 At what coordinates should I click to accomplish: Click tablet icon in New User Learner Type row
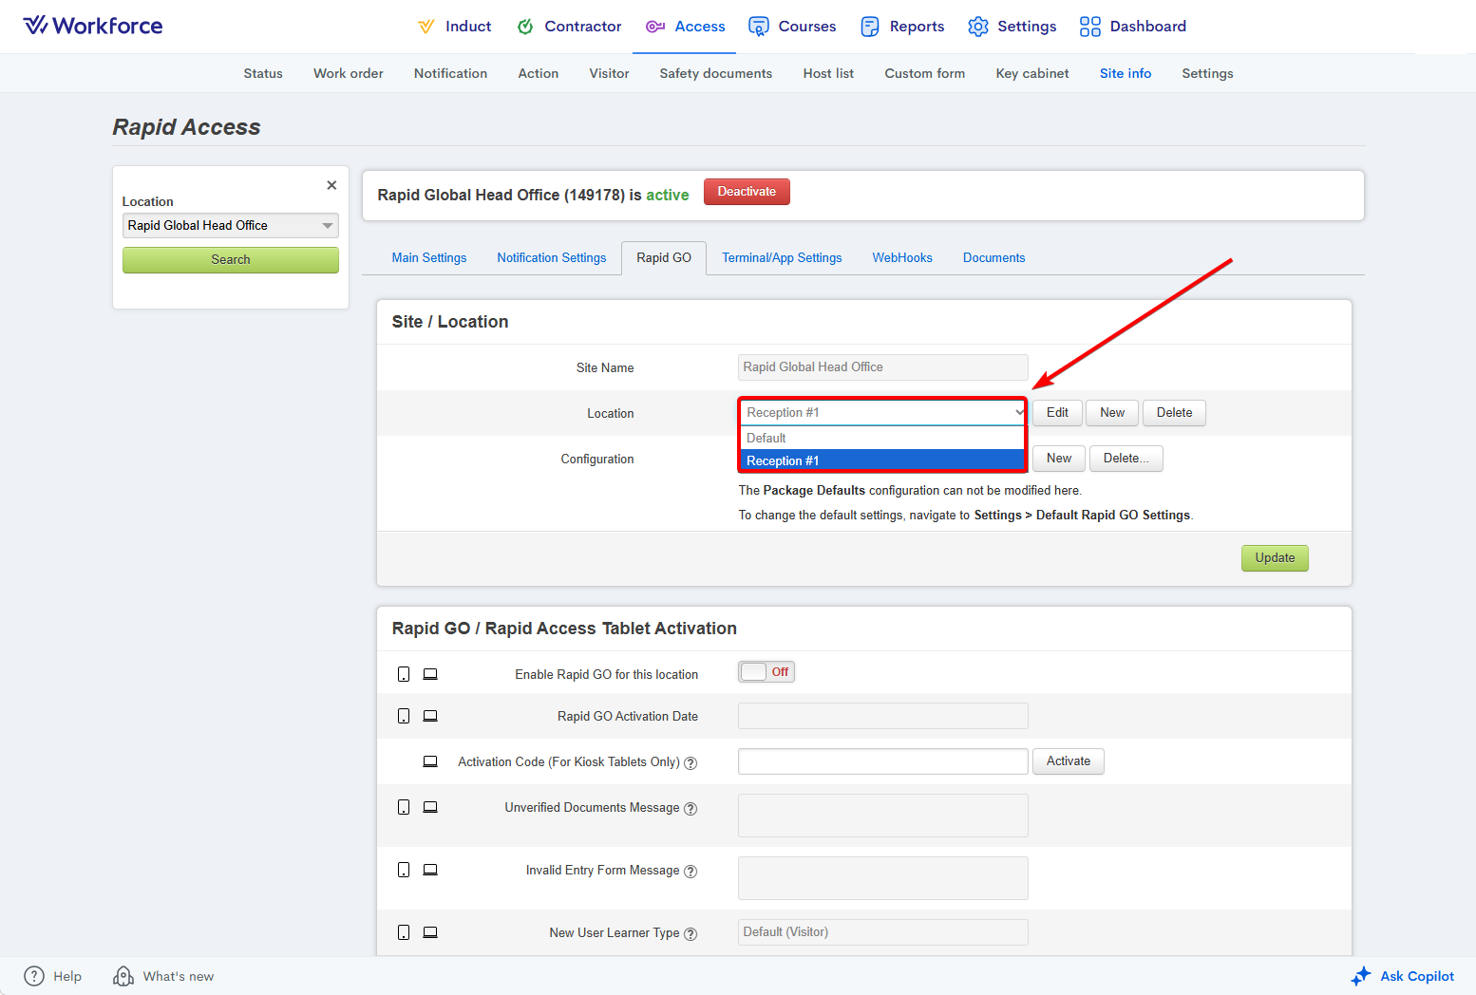(x=404, y=932)
